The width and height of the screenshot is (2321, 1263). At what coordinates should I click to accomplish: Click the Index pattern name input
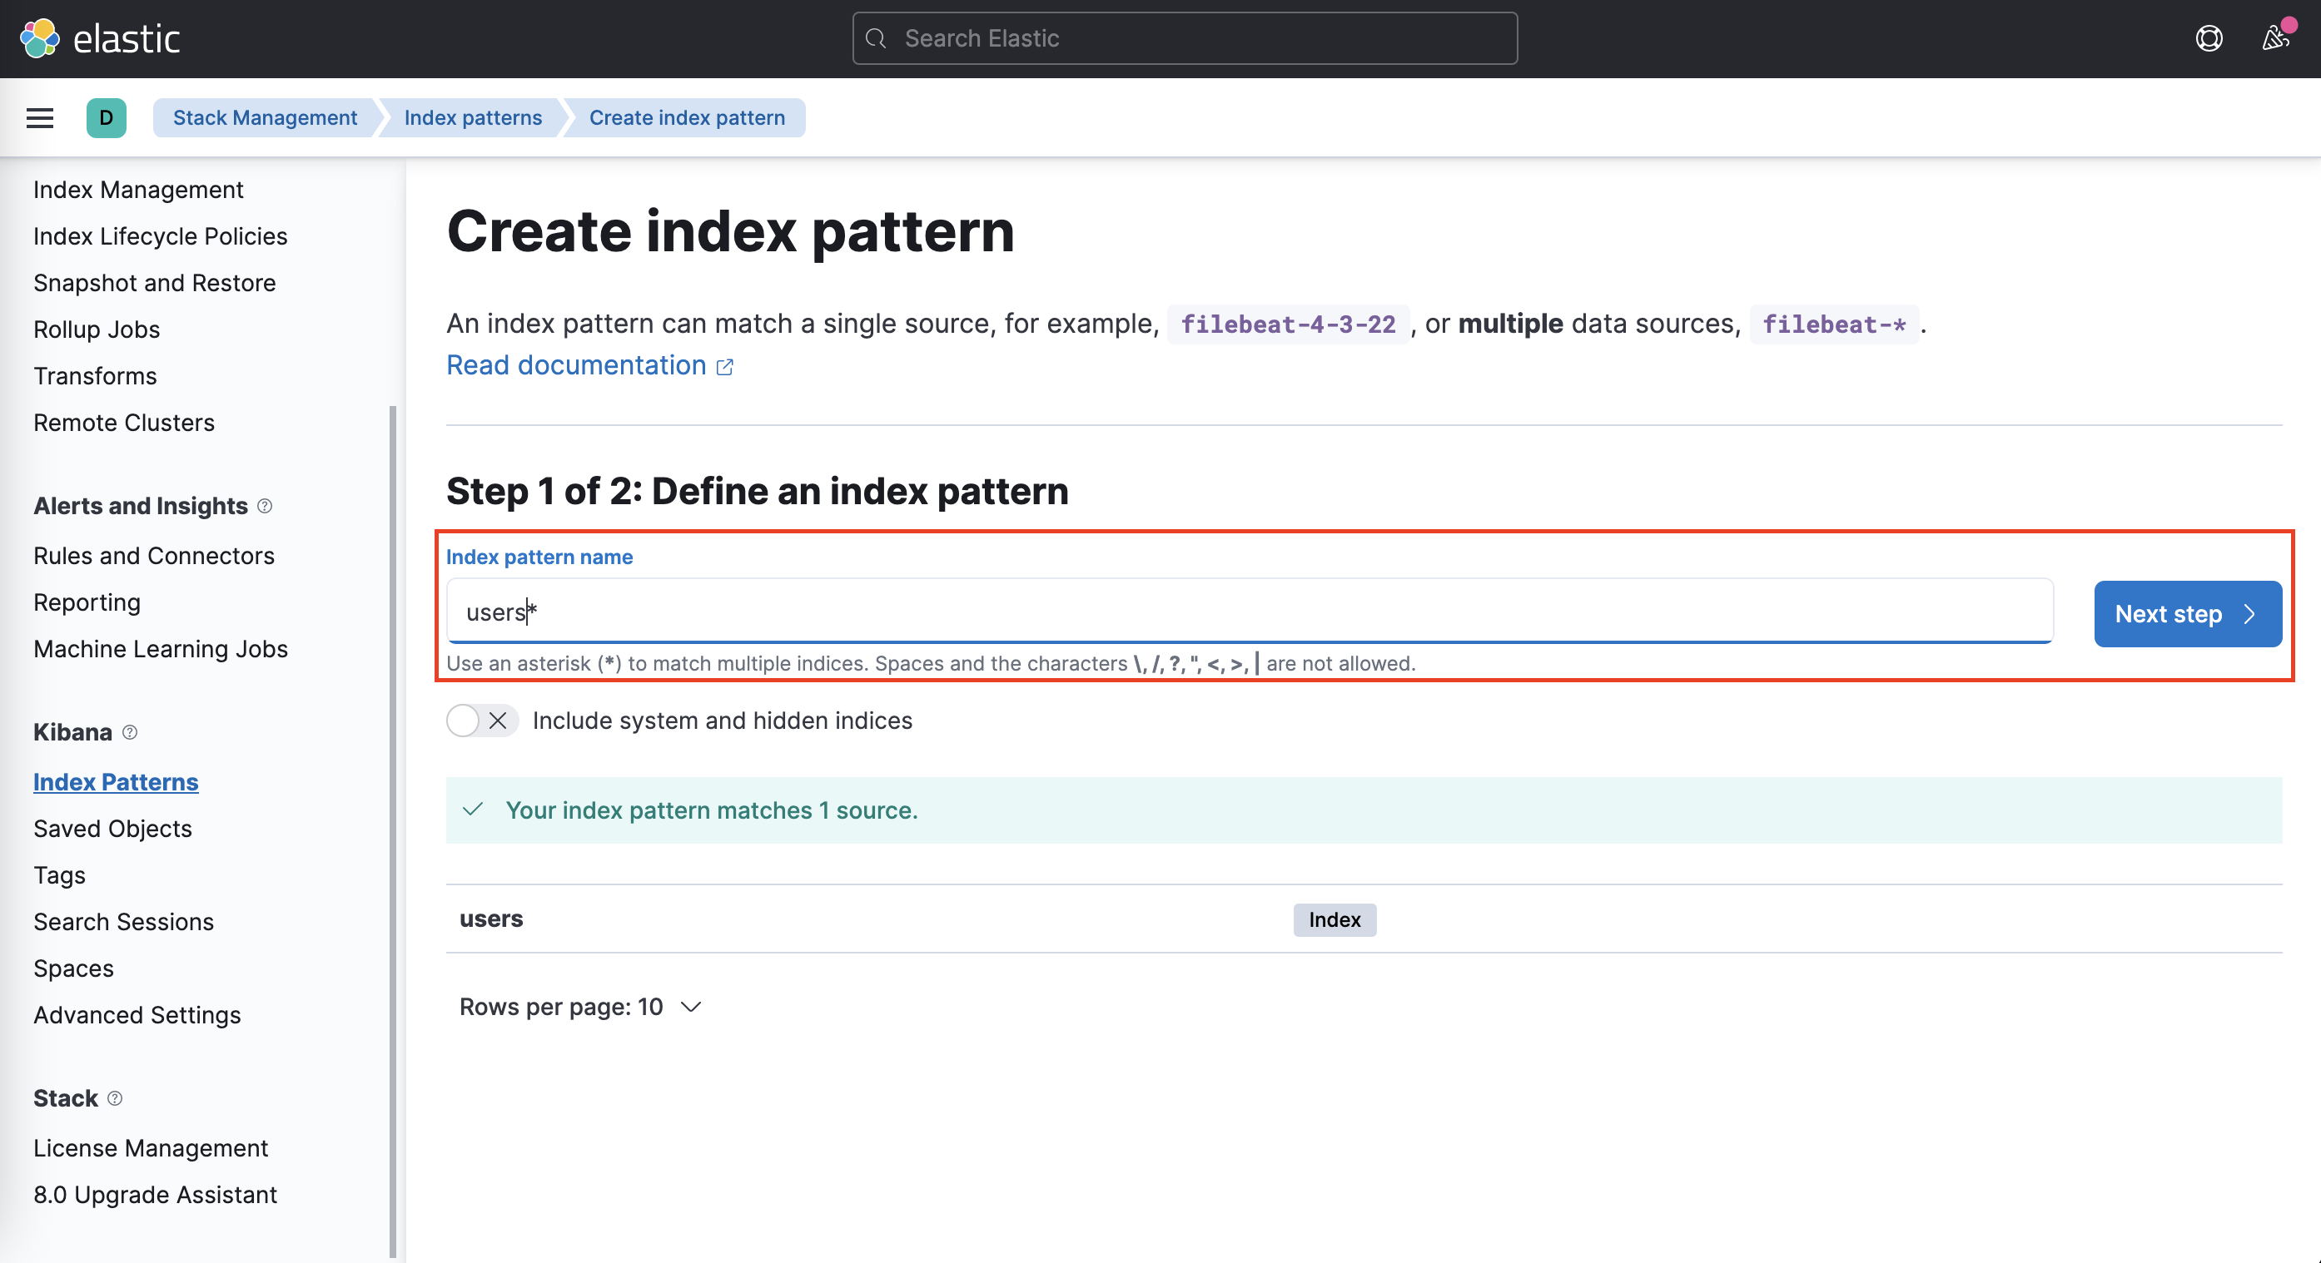coord(1250,612)
